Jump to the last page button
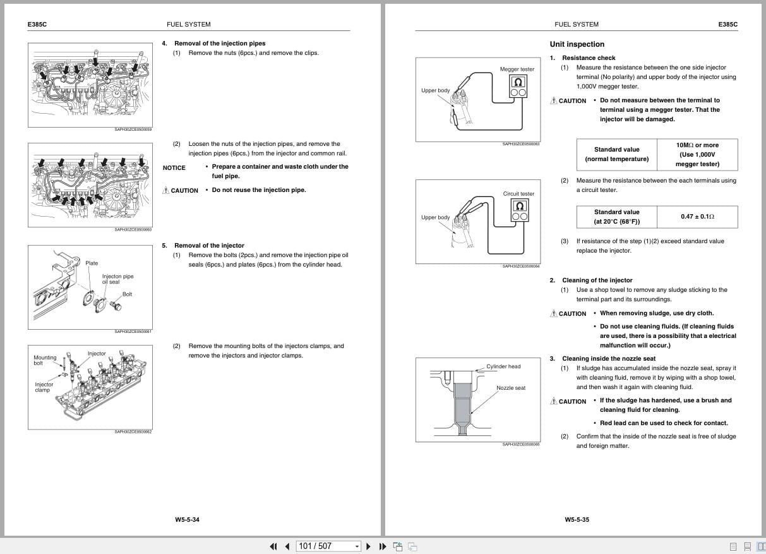766x554 pixels. 383,546
